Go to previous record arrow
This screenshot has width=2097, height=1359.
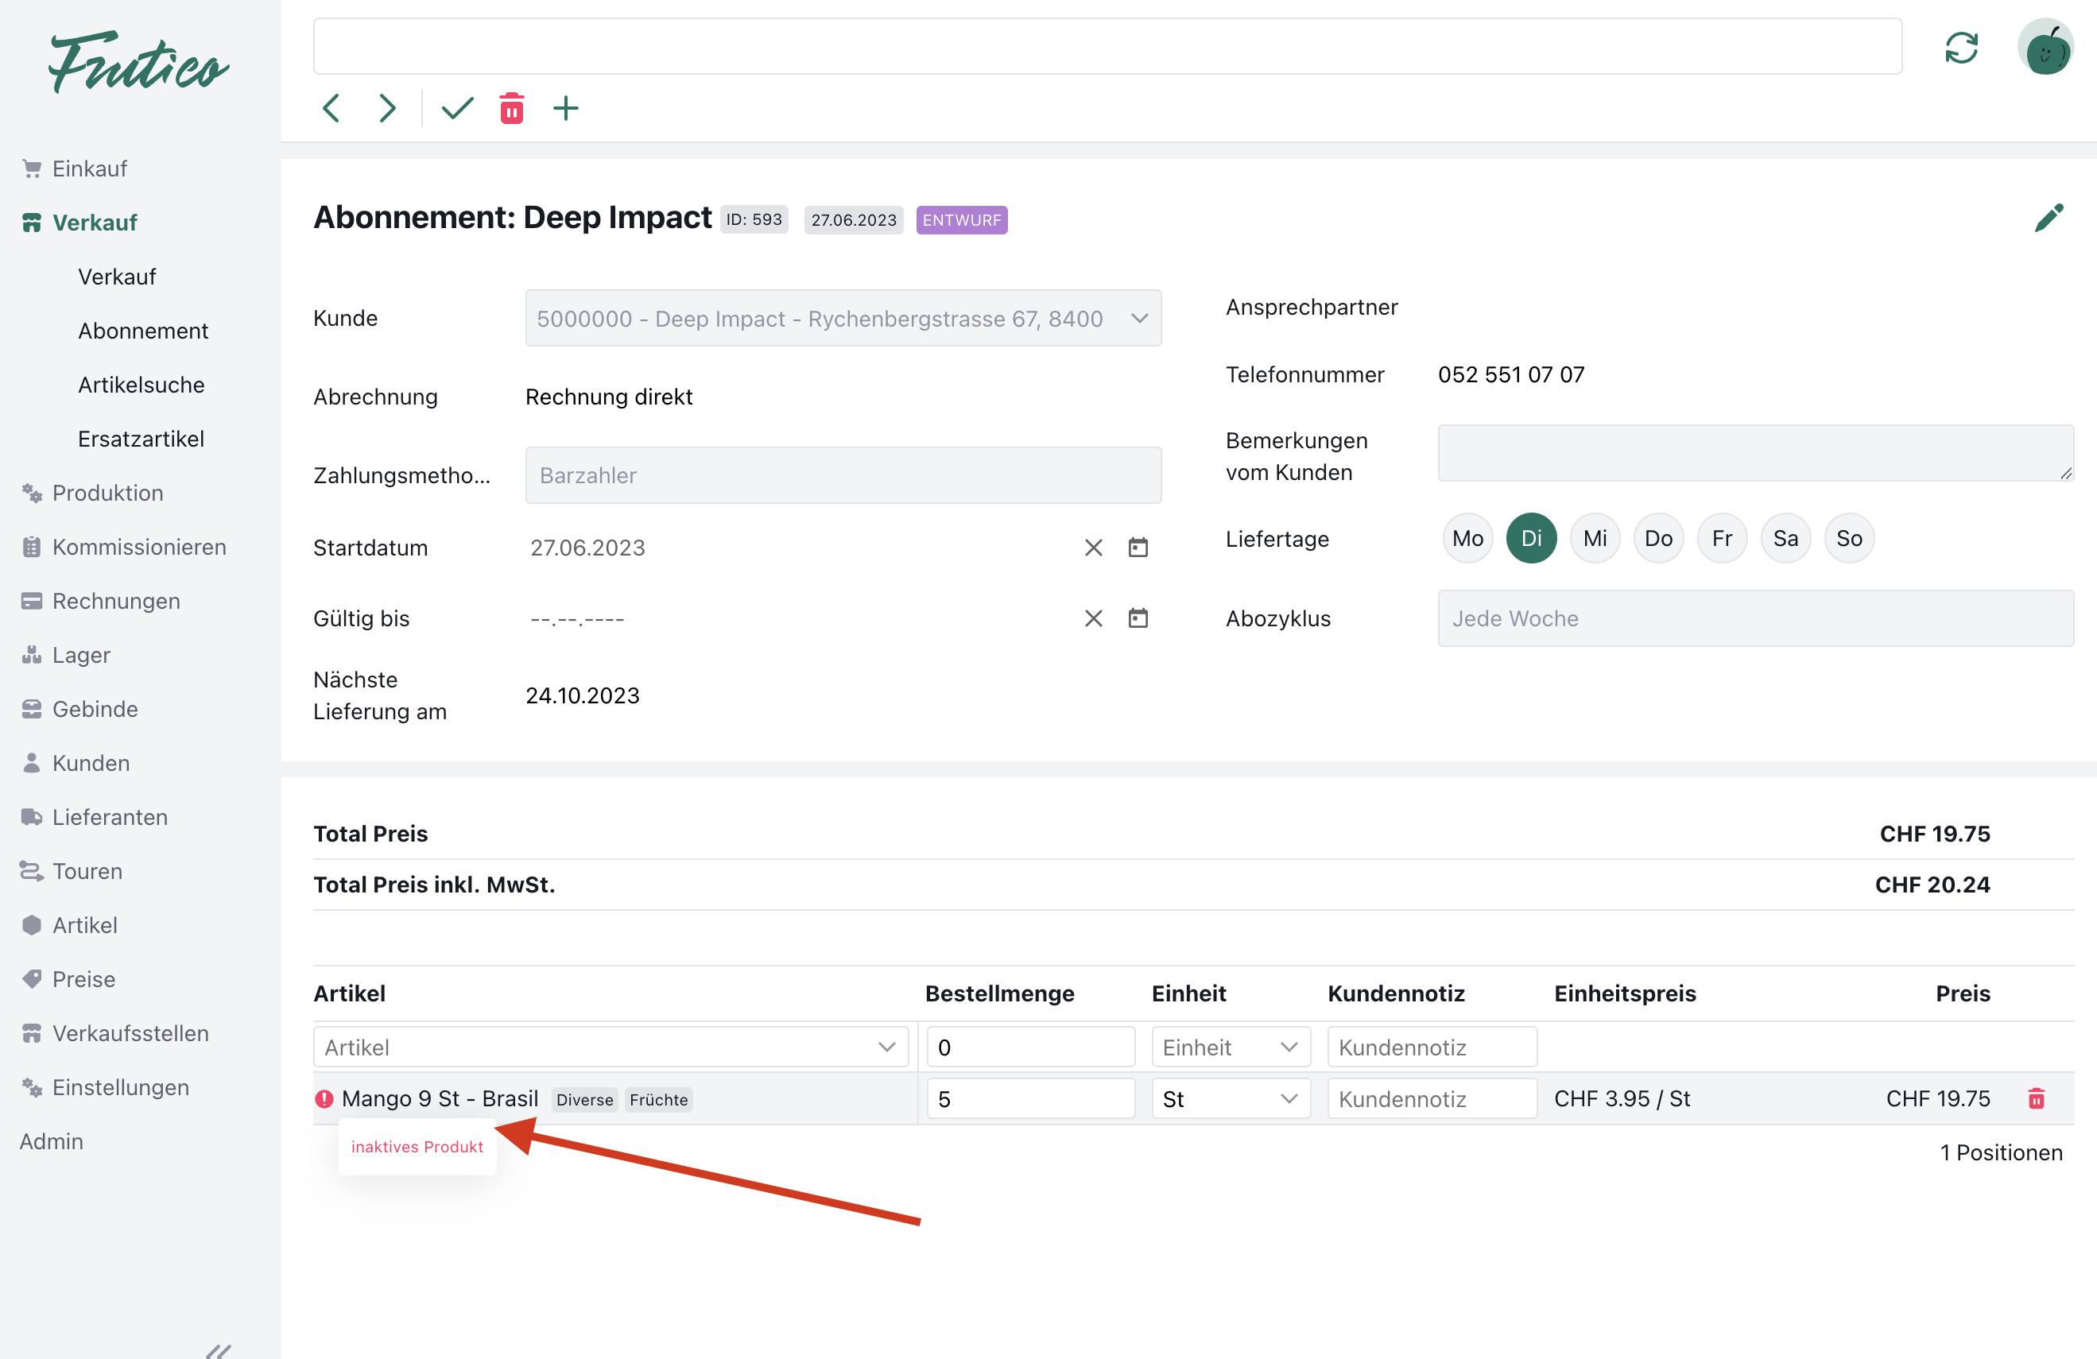(x=331, y=109)
